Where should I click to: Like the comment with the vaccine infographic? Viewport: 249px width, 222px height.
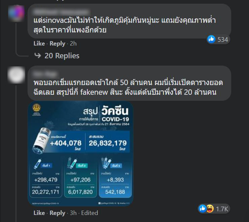[39, 213]
